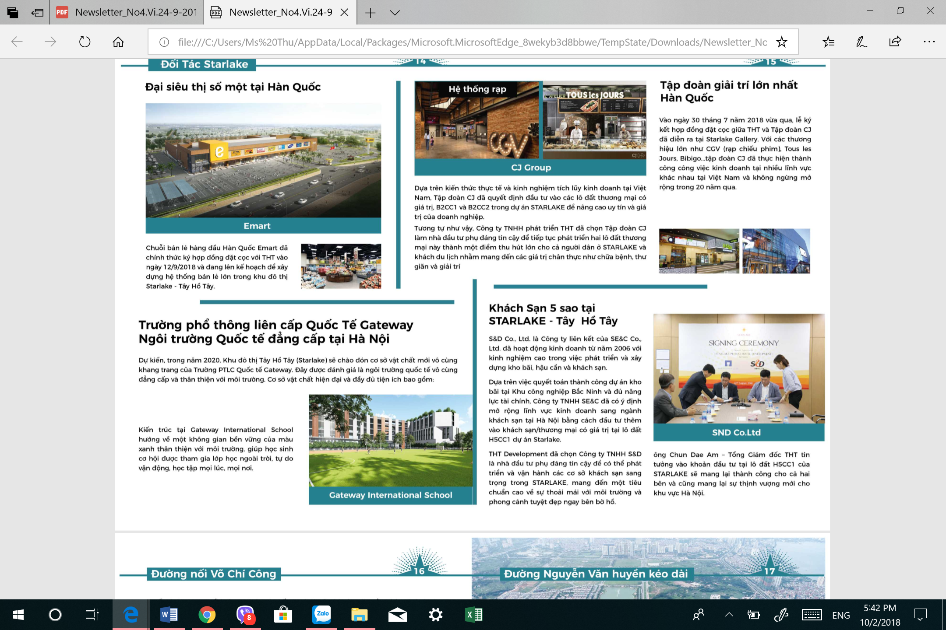Viewport: 946px width, 630px height.
Task: Add this page to favorites star
Action: point(781,42)
